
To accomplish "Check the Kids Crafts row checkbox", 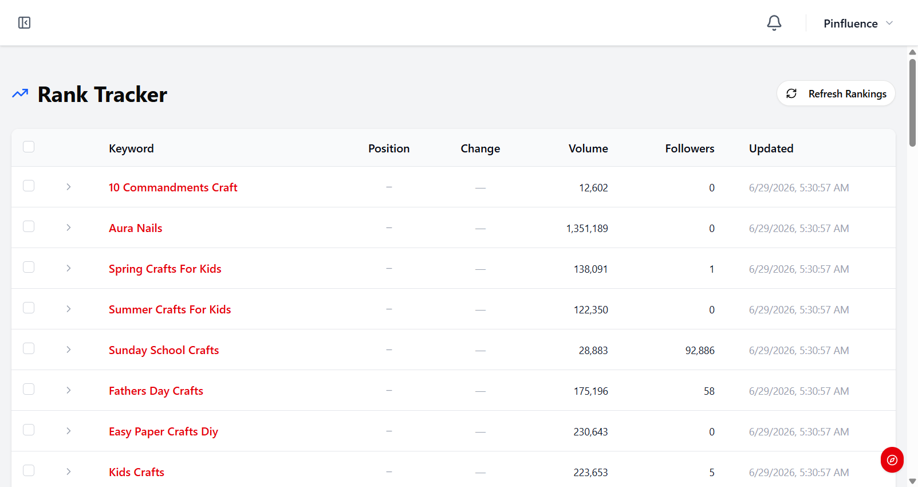I will click(29, 470).
